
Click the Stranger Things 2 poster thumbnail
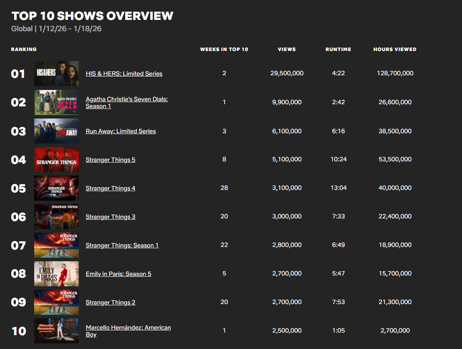tap(56, 302)
